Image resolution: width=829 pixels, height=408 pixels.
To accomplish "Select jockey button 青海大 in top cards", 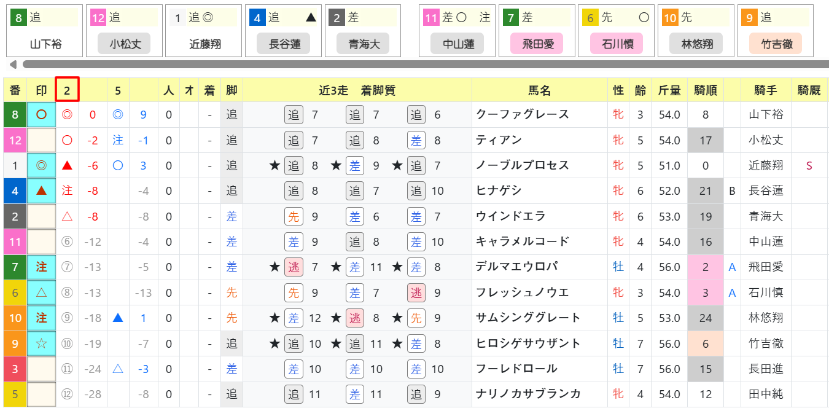I will 363,44.
